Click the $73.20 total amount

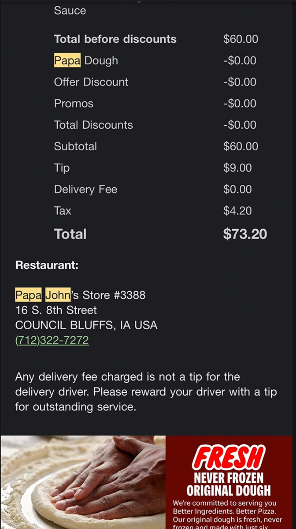[245, 234]
